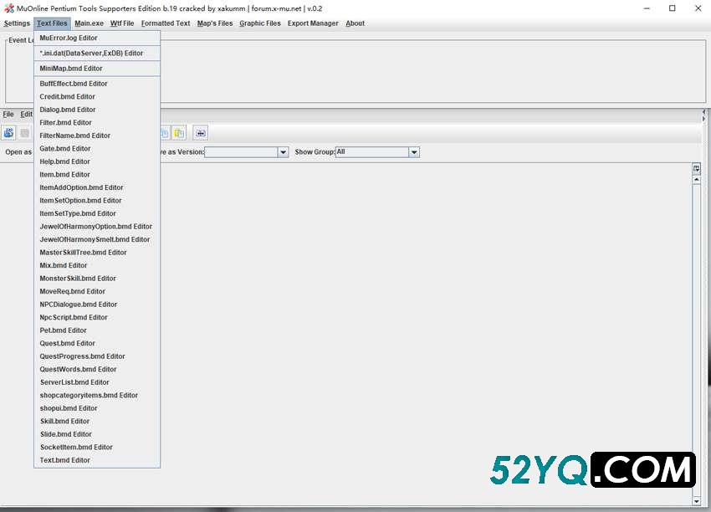Viewport: 711px width, 512px height.
Task: Open Slide.bmd Editor
Action: pyautogui.click(x=97, y=434)
